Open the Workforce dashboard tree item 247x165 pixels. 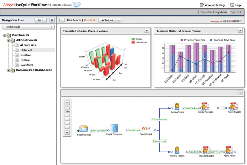[x=27, y=65]
